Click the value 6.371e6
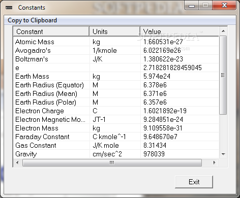 pos(155,93)
